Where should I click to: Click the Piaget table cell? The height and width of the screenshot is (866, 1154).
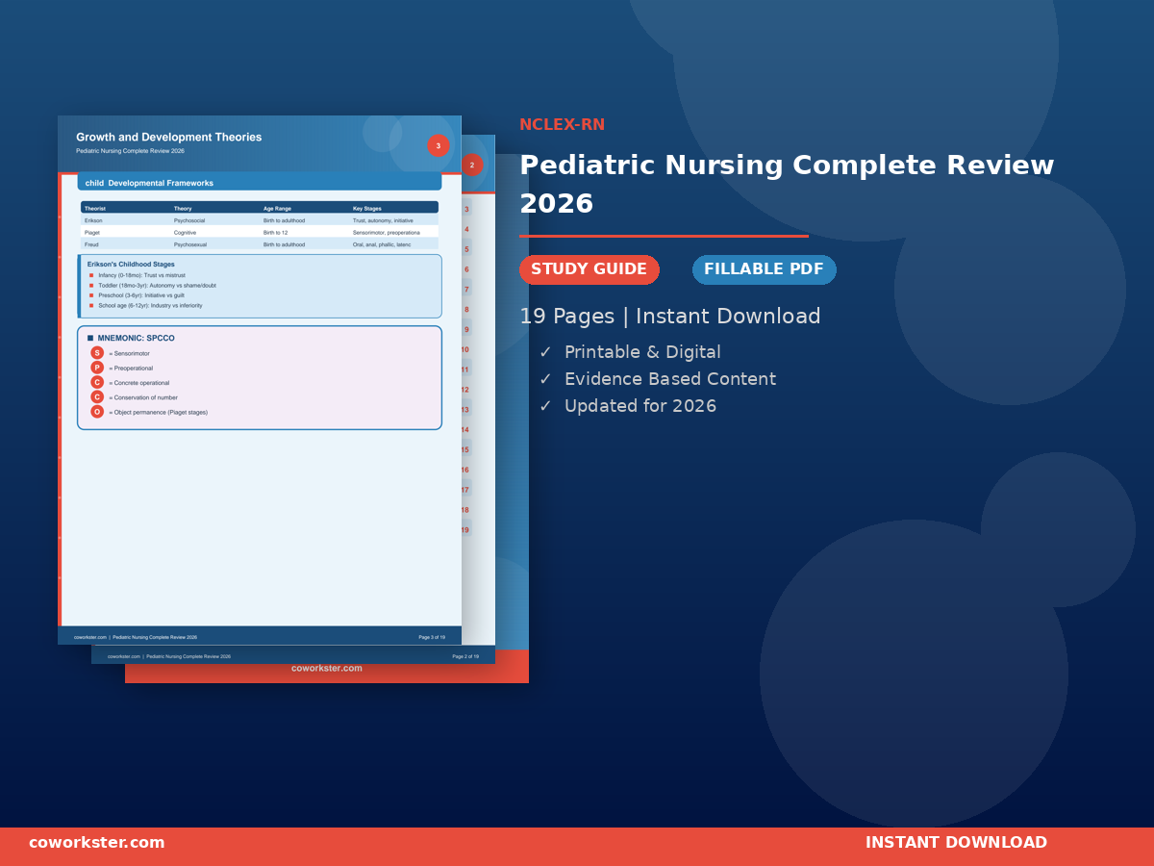(x=92, y=233)
